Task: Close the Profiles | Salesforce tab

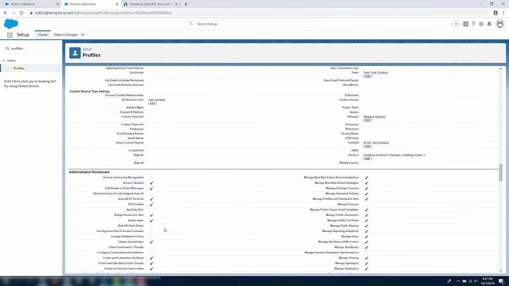Action: (117, 4)
